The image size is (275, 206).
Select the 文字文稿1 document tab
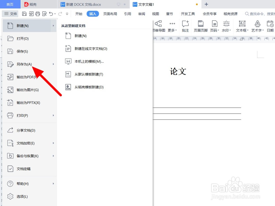click(x=166, y=4)
